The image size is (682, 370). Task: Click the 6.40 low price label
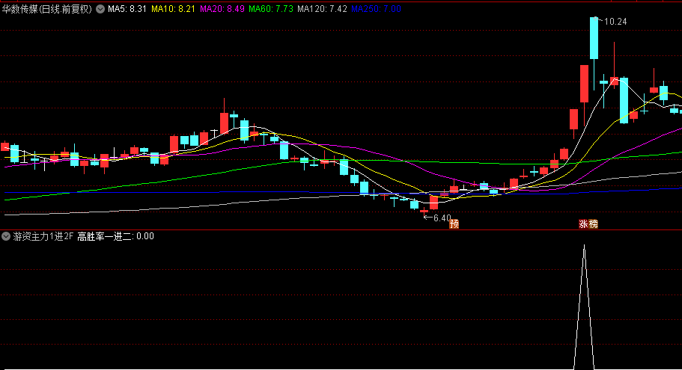point(442,218)
